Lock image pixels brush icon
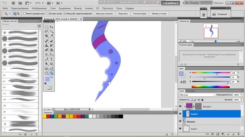The height and width of the screenshot is (137, 245). tap(195, 100)
